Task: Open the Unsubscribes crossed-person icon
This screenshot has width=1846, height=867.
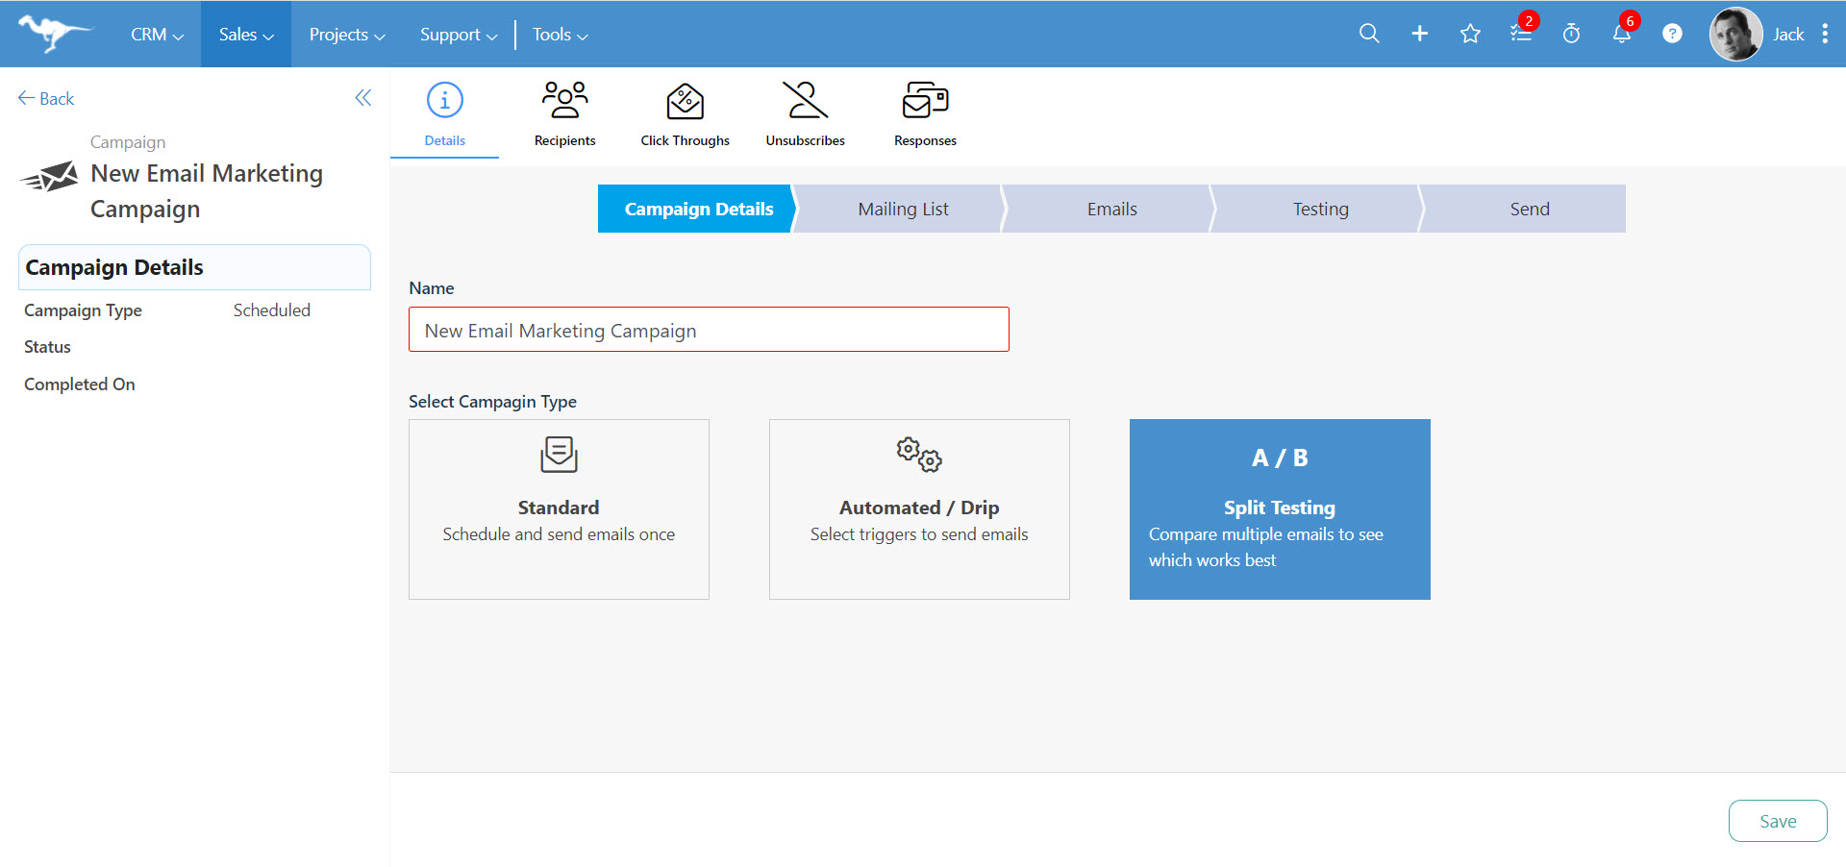Action: tap(806, 100)
